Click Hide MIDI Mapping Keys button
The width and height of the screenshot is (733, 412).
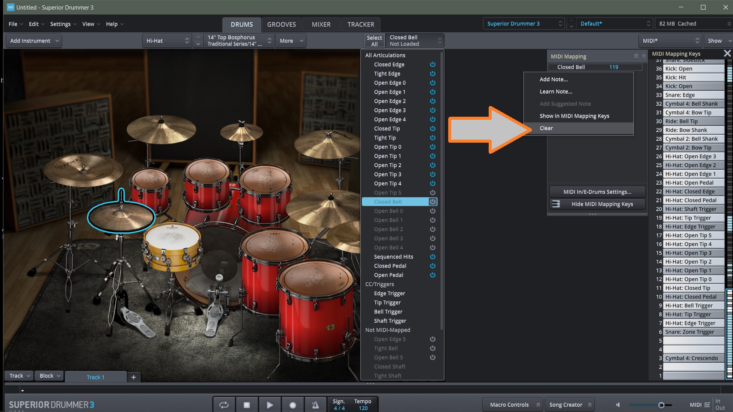pyautogui.click(x=597, y=204)
